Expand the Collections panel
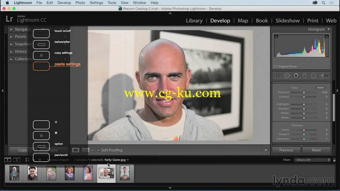 coord(11,59)
